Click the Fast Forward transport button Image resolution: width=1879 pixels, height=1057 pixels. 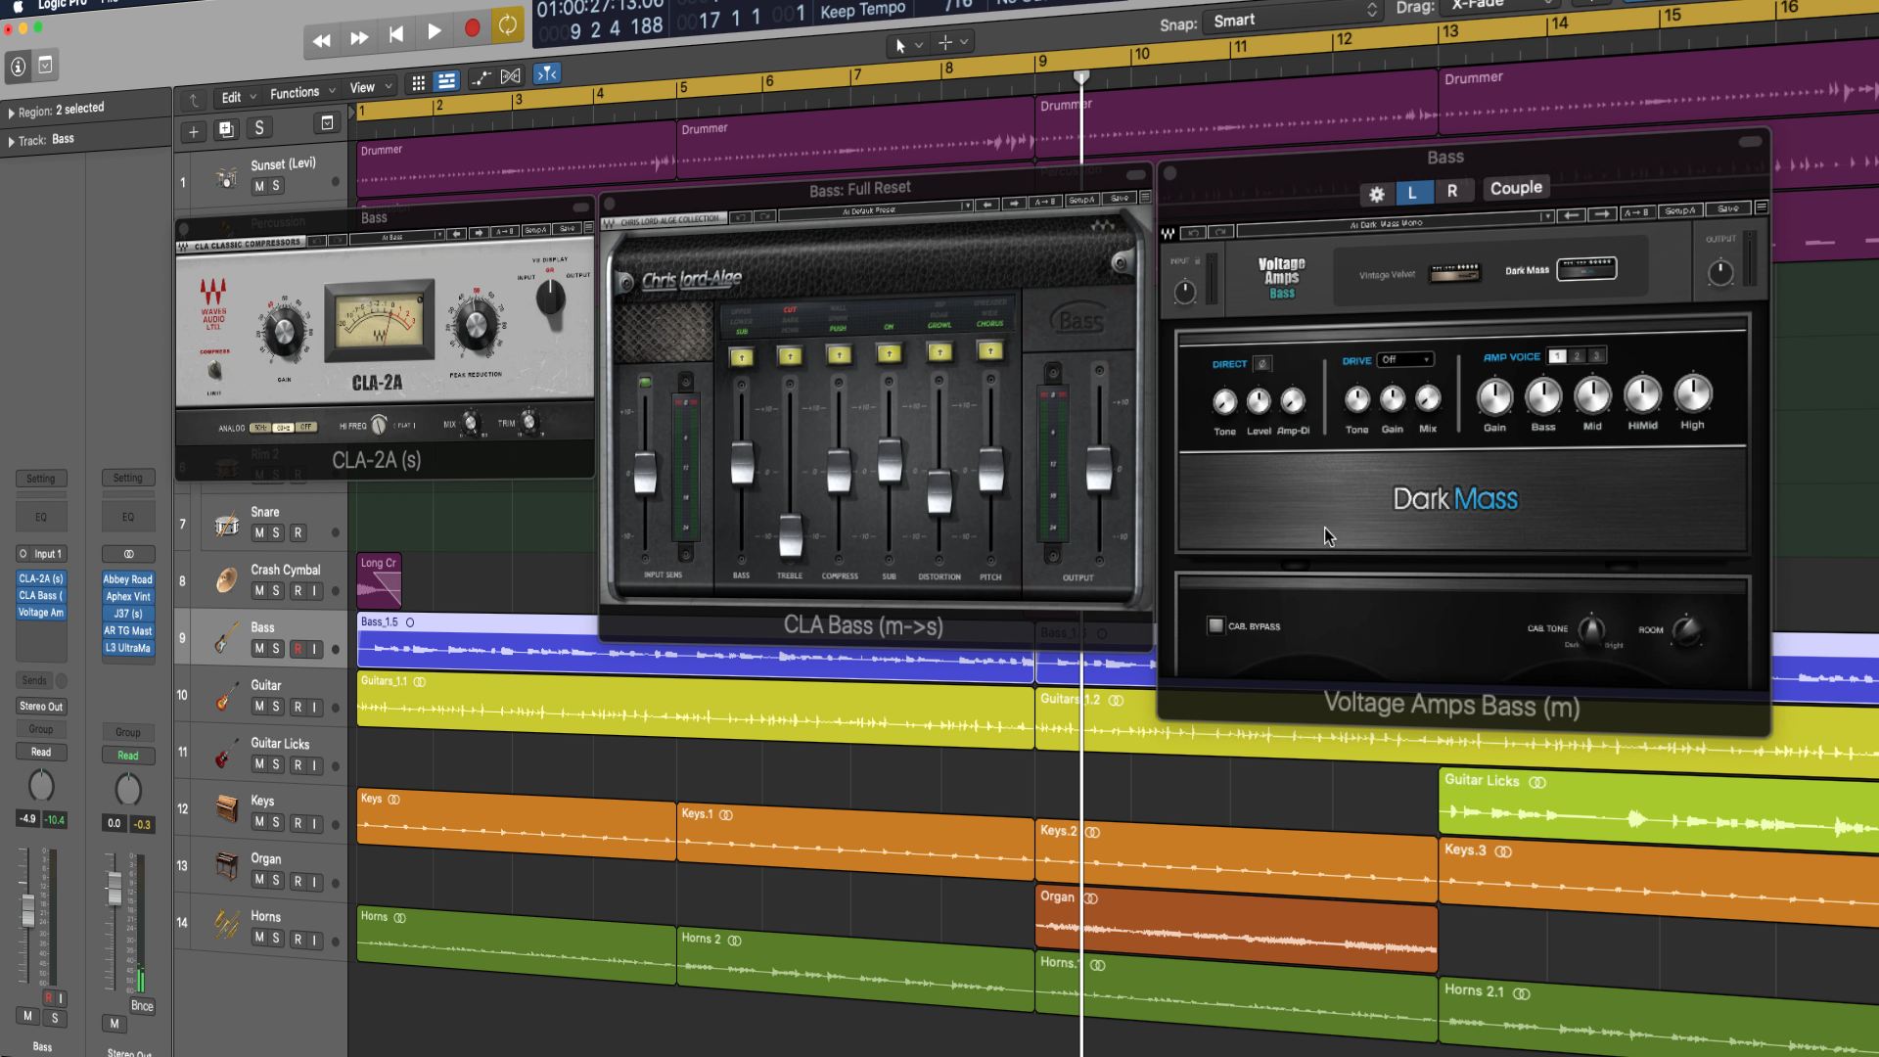[359, 38]
